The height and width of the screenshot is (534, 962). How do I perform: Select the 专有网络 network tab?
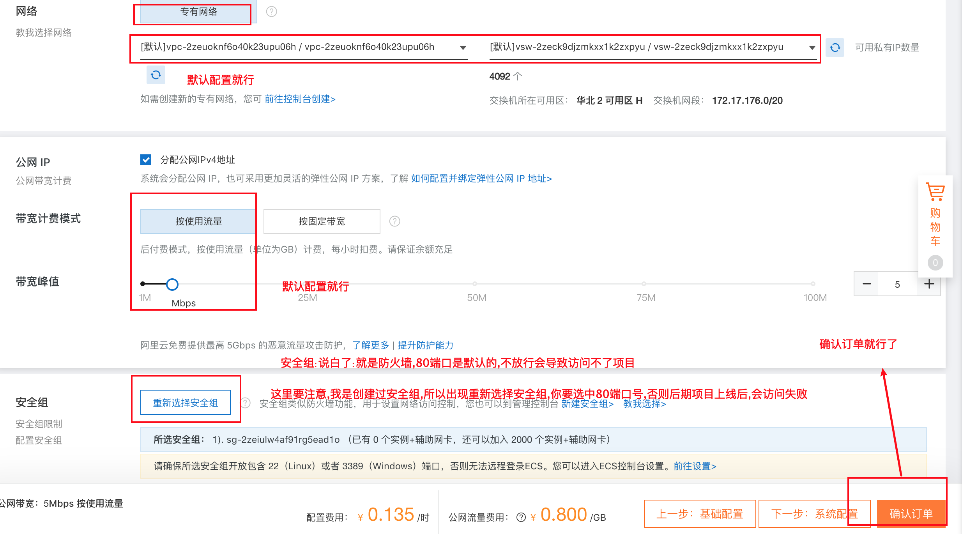(198, 12)
